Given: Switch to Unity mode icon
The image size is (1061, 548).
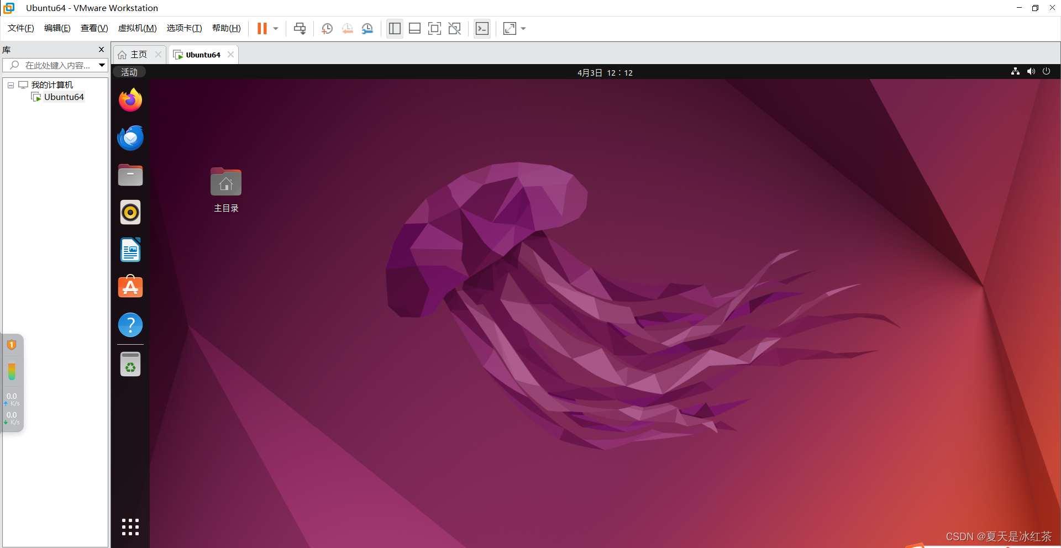Looking at the screenshot, I should [454, 29].
